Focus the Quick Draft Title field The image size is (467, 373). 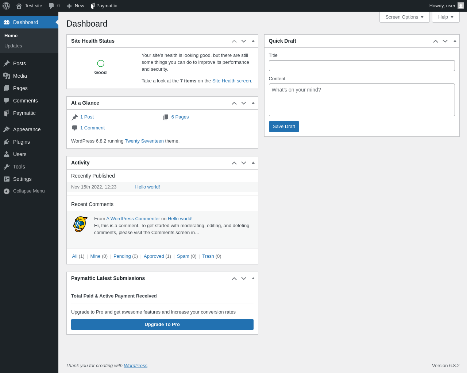point(362,66)
